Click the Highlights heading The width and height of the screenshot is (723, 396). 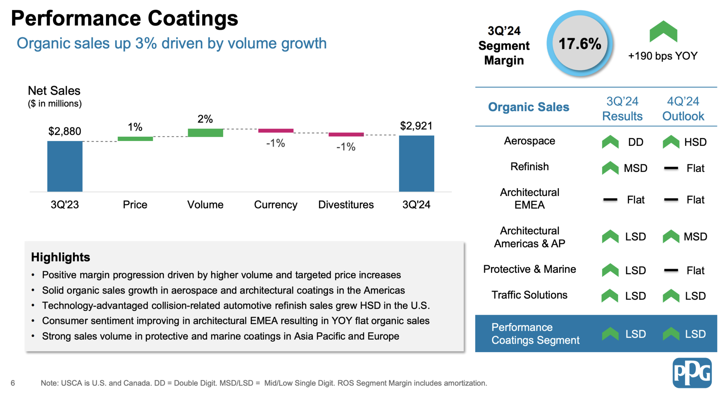pyautogui.click(x=60, y=257)
